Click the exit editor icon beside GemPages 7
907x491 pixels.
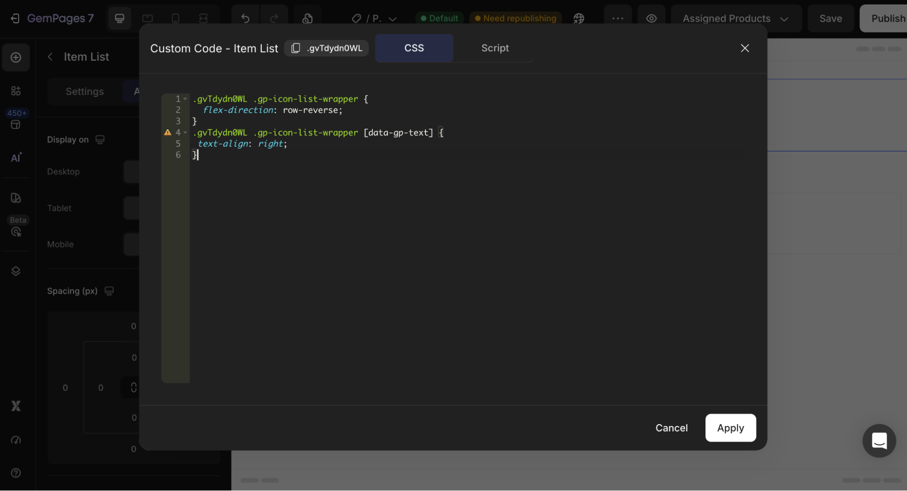tap(15, 18)
